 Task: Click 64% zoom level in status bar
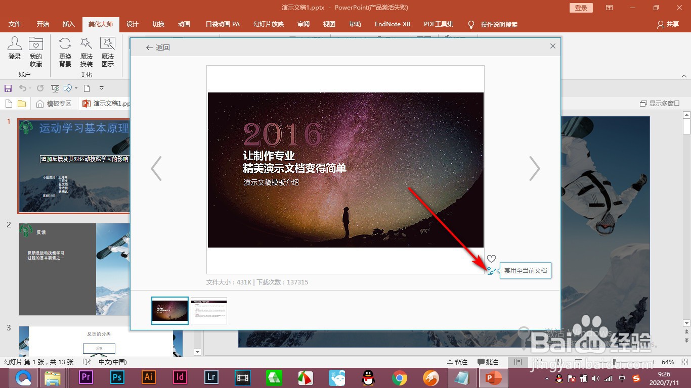pos(668,362)
